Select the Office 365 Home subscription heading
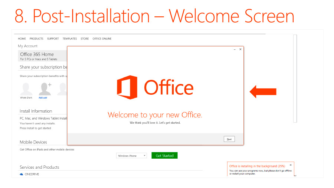Screen dimensions: 334x188 (37, 54)
